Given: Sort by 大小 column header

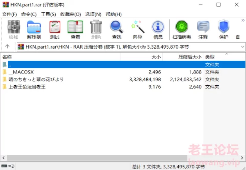Looking at the screenshot, I should (x=141, y=57).
